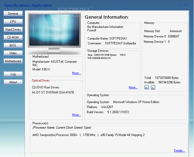Open the About dialog
Viewport: 194px width, 157px height.
13,82
